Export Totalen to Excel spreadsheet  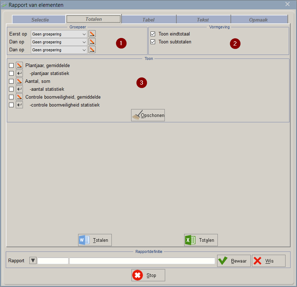(x=201, y=240)
